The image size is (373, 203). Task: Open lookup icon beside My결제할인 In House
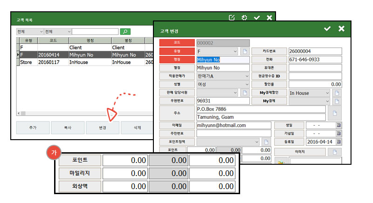pyautogui.click(x=337, y=93)
